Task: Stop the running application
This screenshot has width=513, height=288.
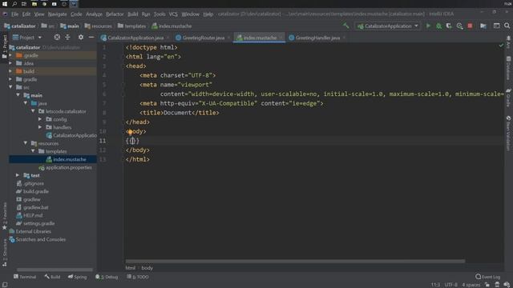Action: point(470,26)
